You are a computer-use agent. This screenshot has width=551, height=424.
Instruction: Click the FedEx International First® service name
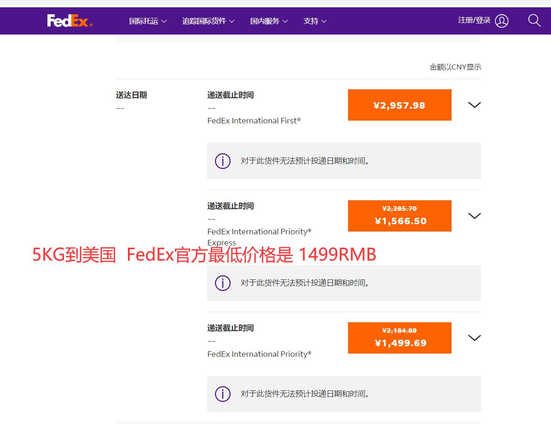(254, 121)
